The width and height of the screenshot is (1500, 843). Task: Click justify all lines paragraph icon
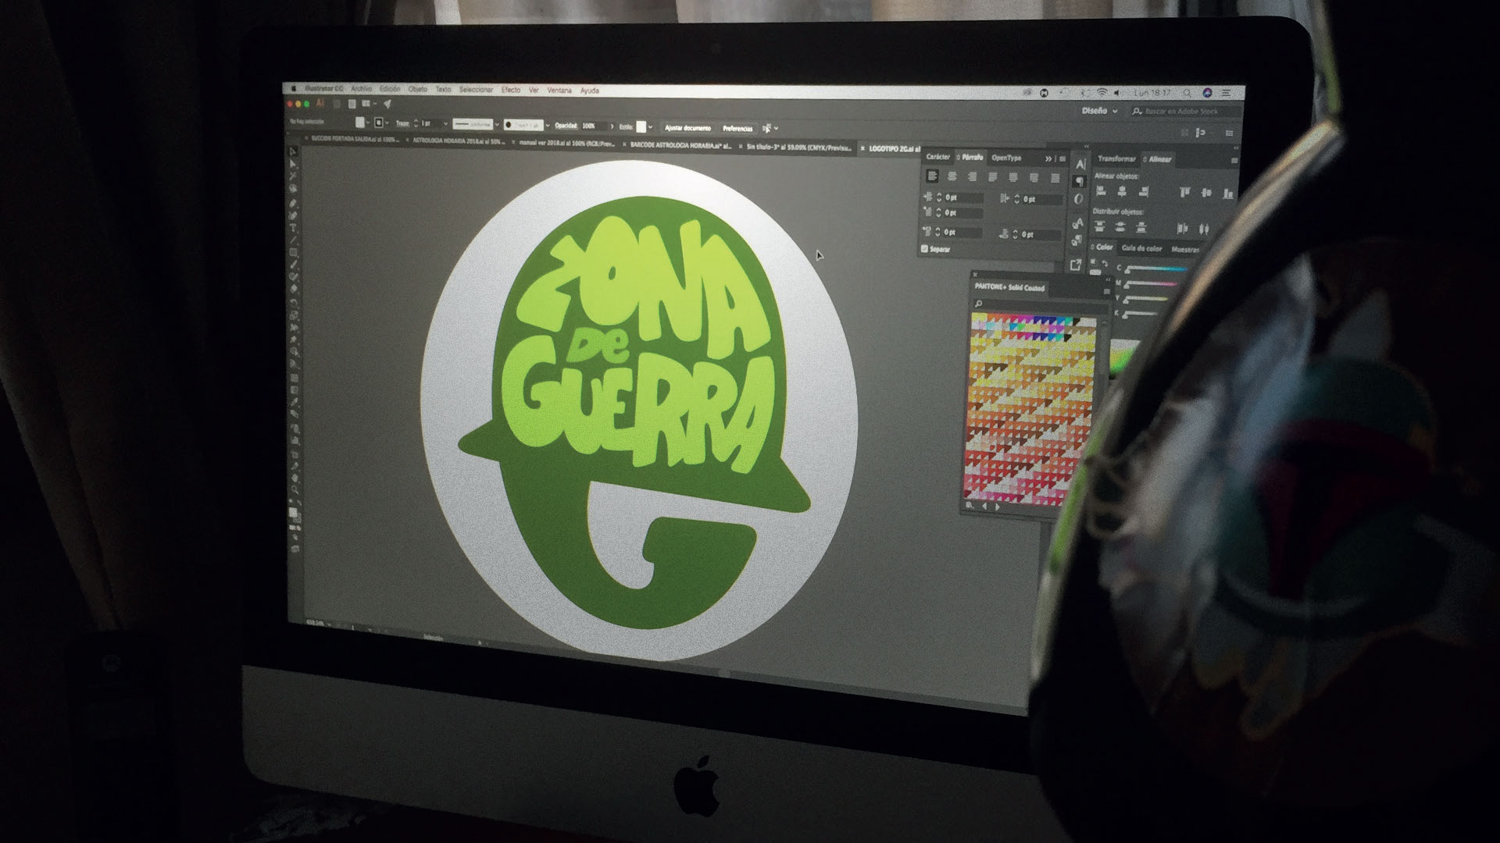1055,179
